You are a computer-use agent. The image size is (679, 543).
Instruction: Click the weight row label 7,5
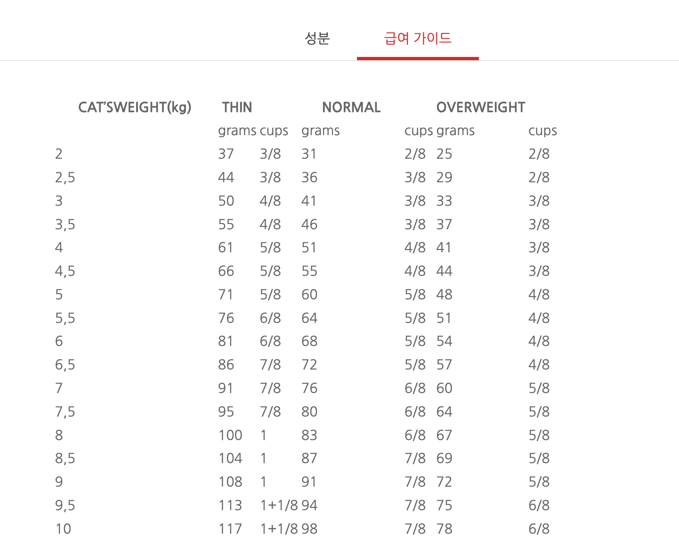pyautogui.click(x=65, y=412)
